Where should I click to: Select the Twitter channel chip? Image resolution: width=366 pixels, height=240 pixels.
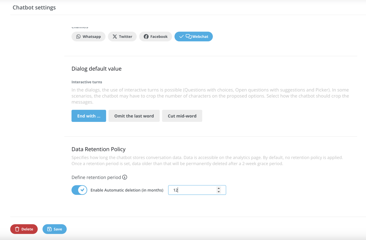point(122,37)
